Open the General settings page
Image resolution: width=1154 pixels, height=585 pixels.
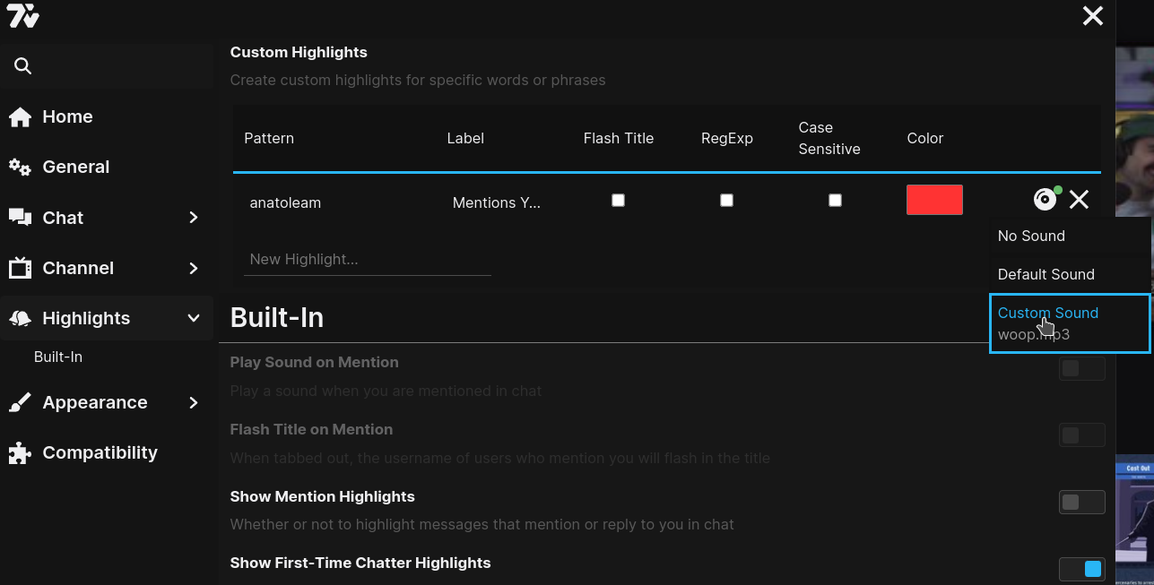tap(107, 168)
